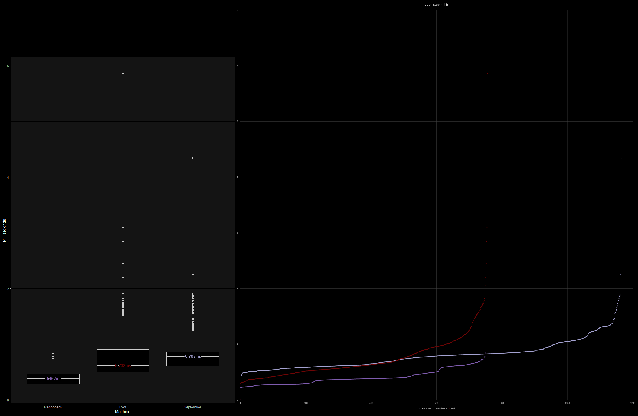638x416 pixels.
Task: Click the 'Milliseconds' y-axis title
Action: coord(4,230)
